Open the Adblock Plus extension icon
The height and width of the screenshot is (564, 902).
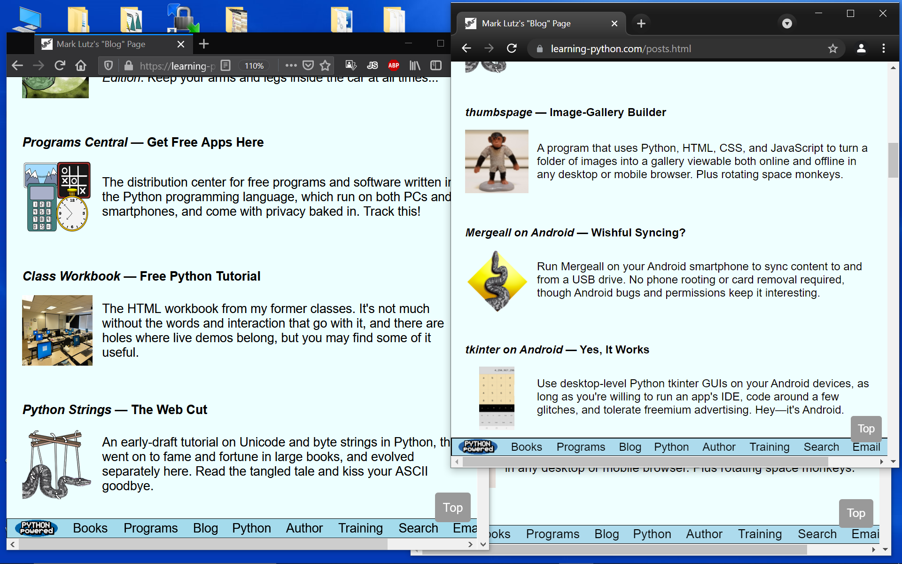394,65
